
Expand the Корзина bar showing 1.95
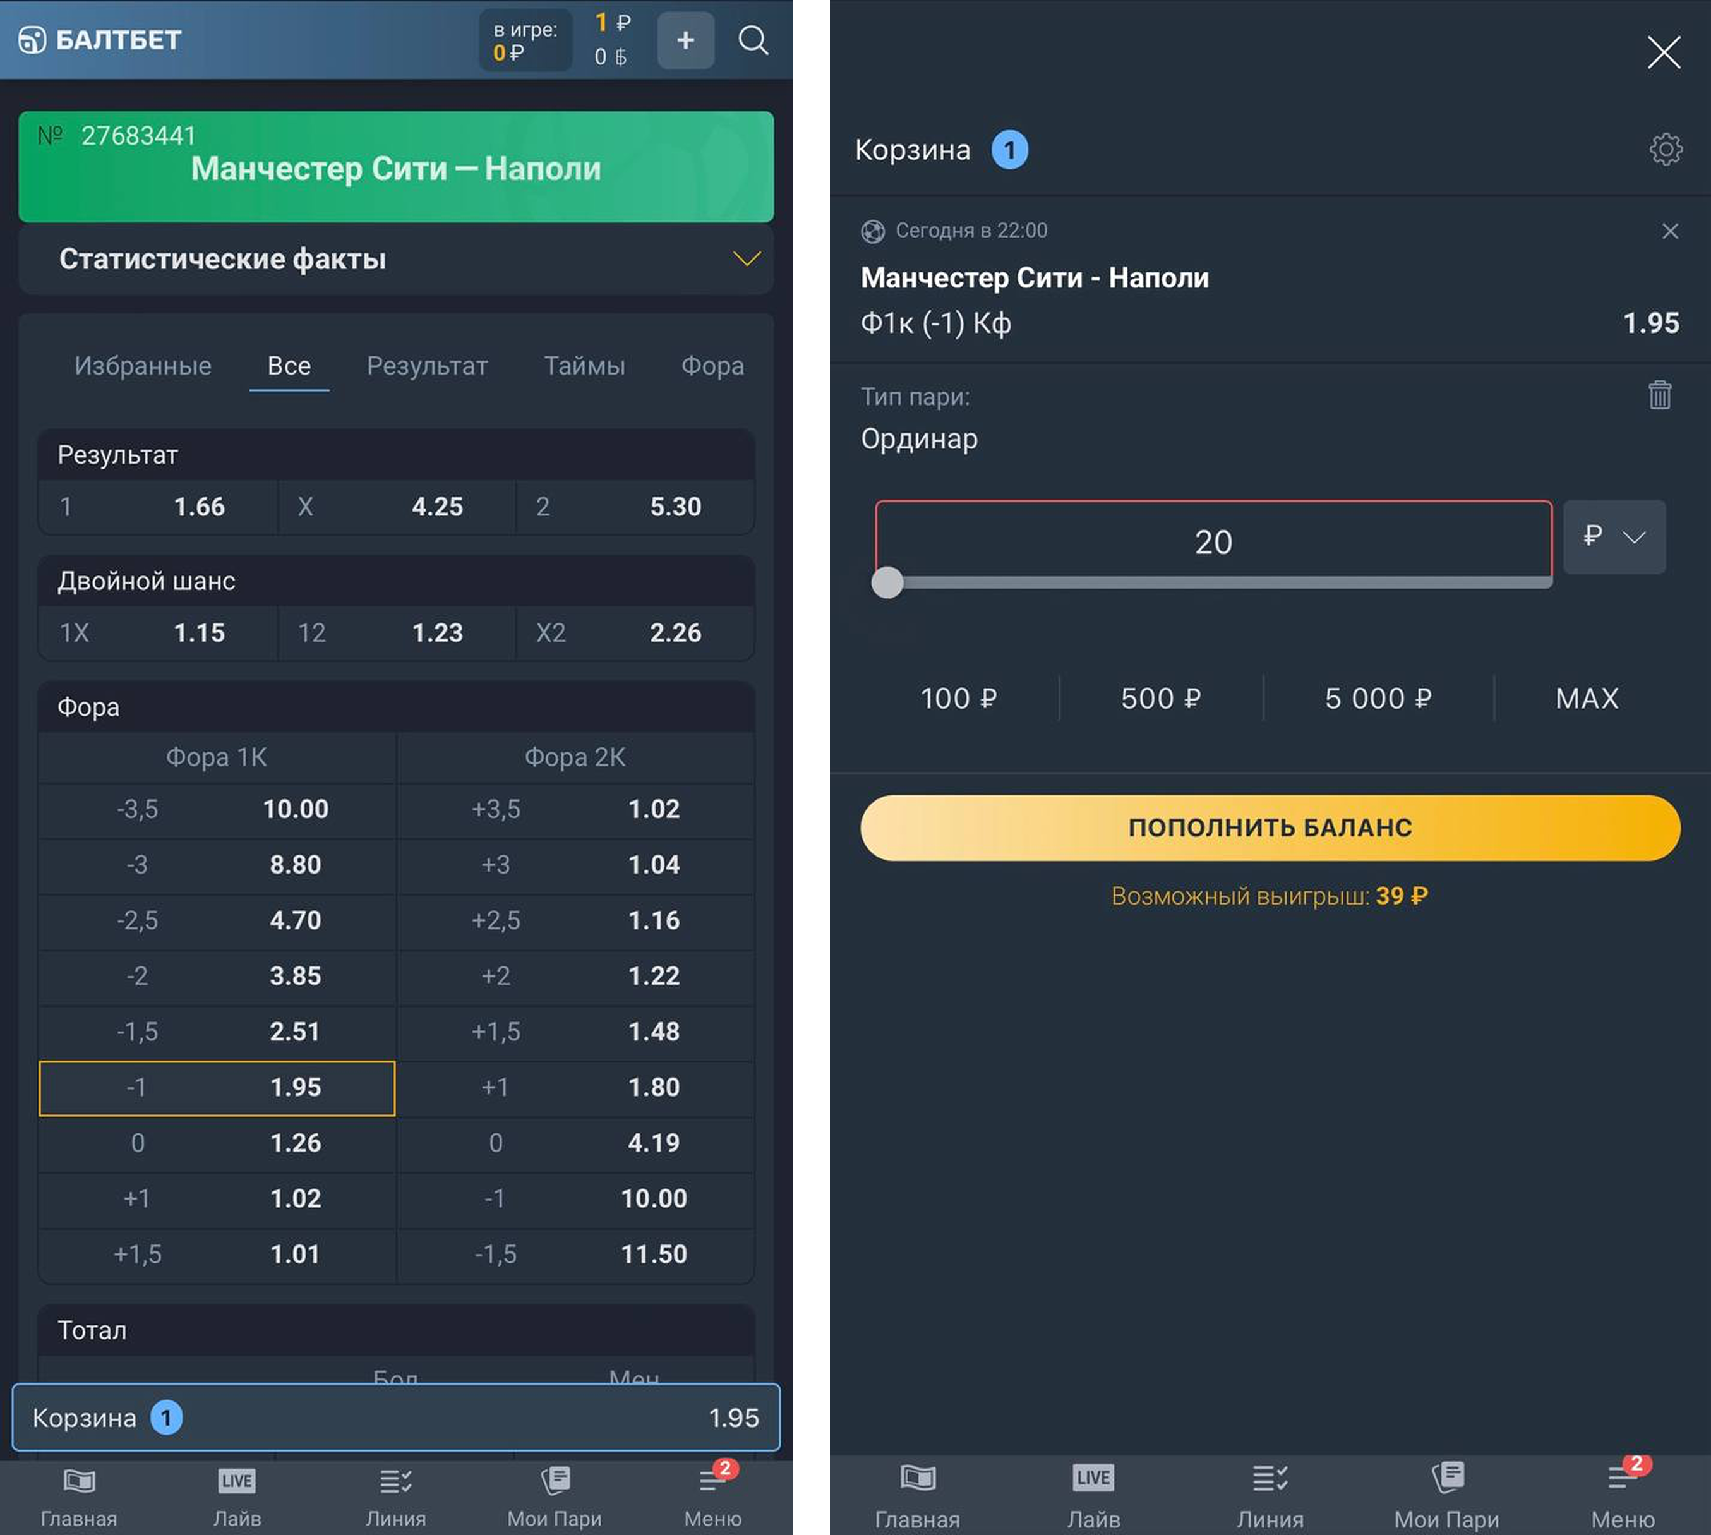coord(395,1418)
